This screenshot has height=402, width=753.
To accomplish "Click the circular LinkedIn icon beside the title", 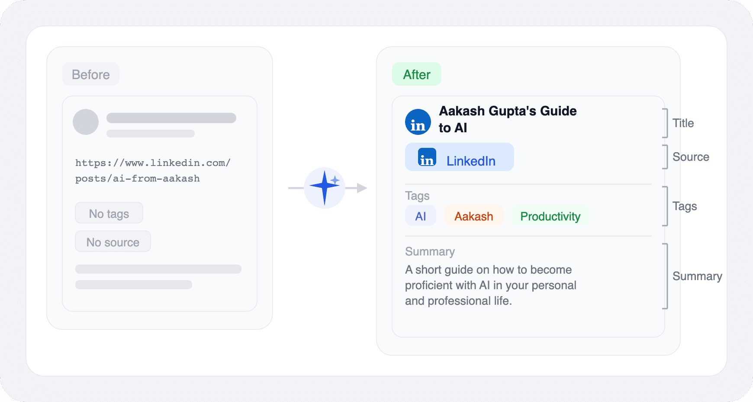I will 417,122.
